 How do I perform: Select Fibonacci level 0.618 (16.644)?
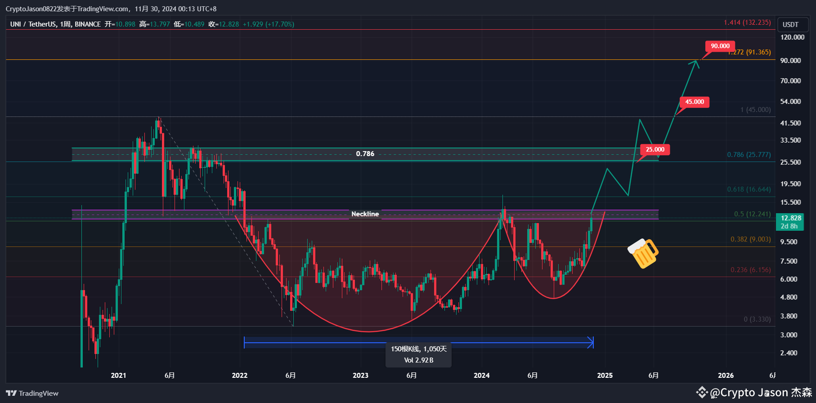point(749,189)
